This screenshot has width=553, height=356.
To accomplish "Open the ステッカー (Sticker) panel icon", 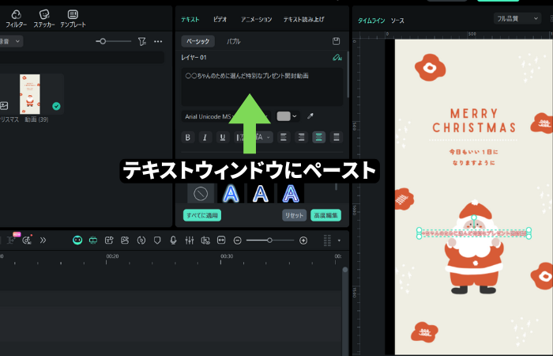I will pos(44,19).
